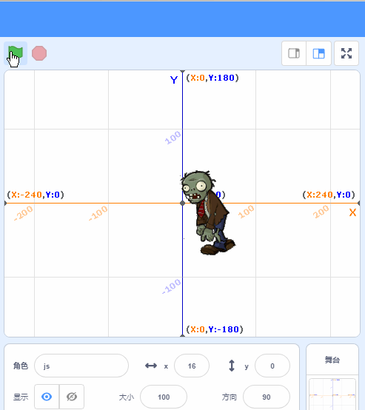Click the zombie sprite on stage

point(208,213)
